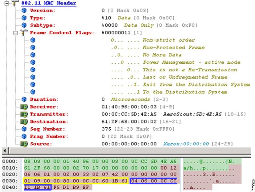This screenshot has width=255, height=192.
Task: Select the Source: field label
Action: click(41, 144)
